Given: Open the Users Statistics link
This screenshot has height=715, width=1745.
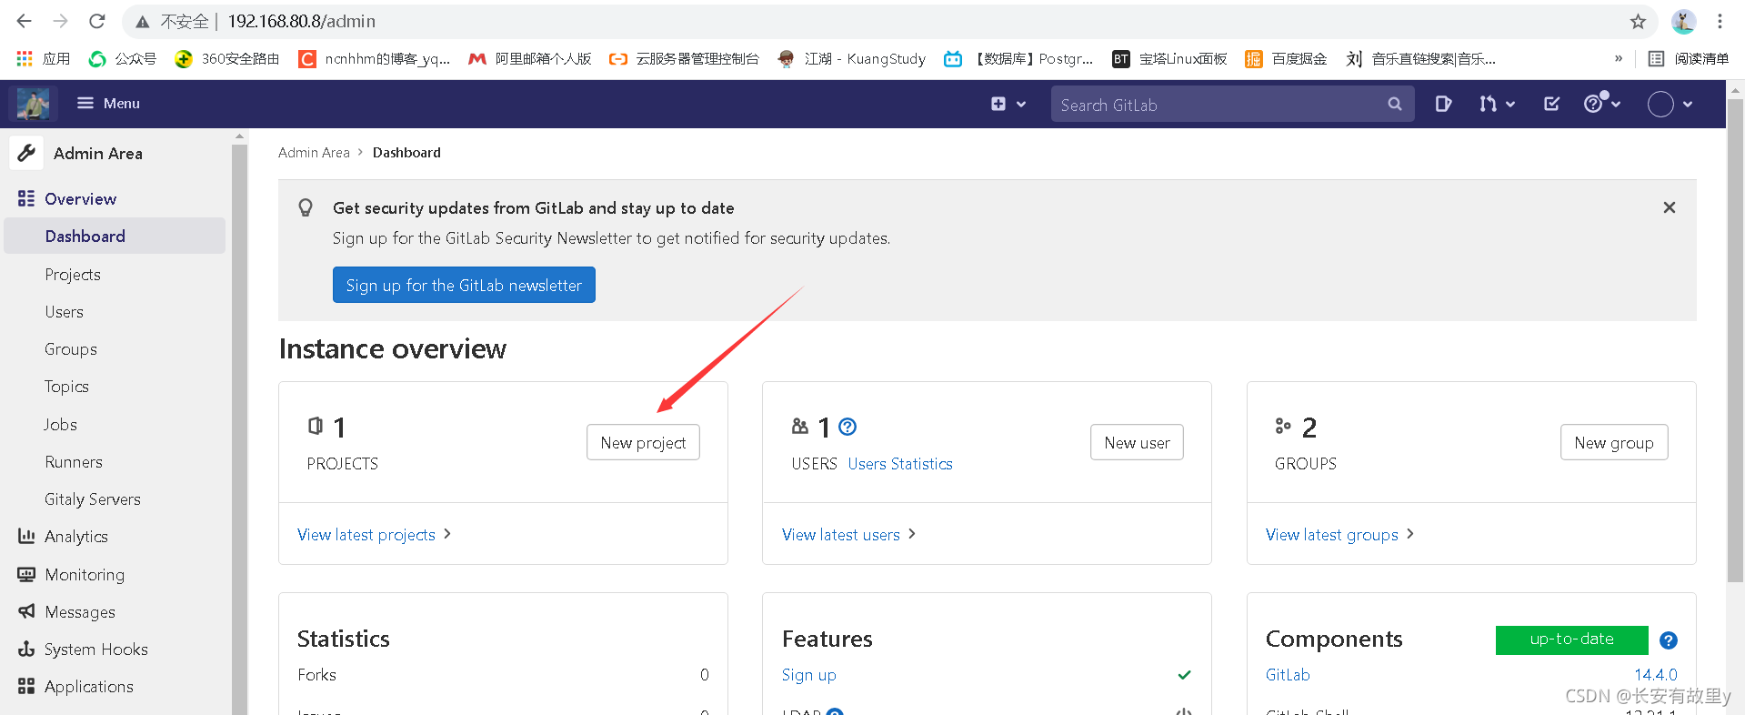Looking at the screenshot, I should coord(900,463).
